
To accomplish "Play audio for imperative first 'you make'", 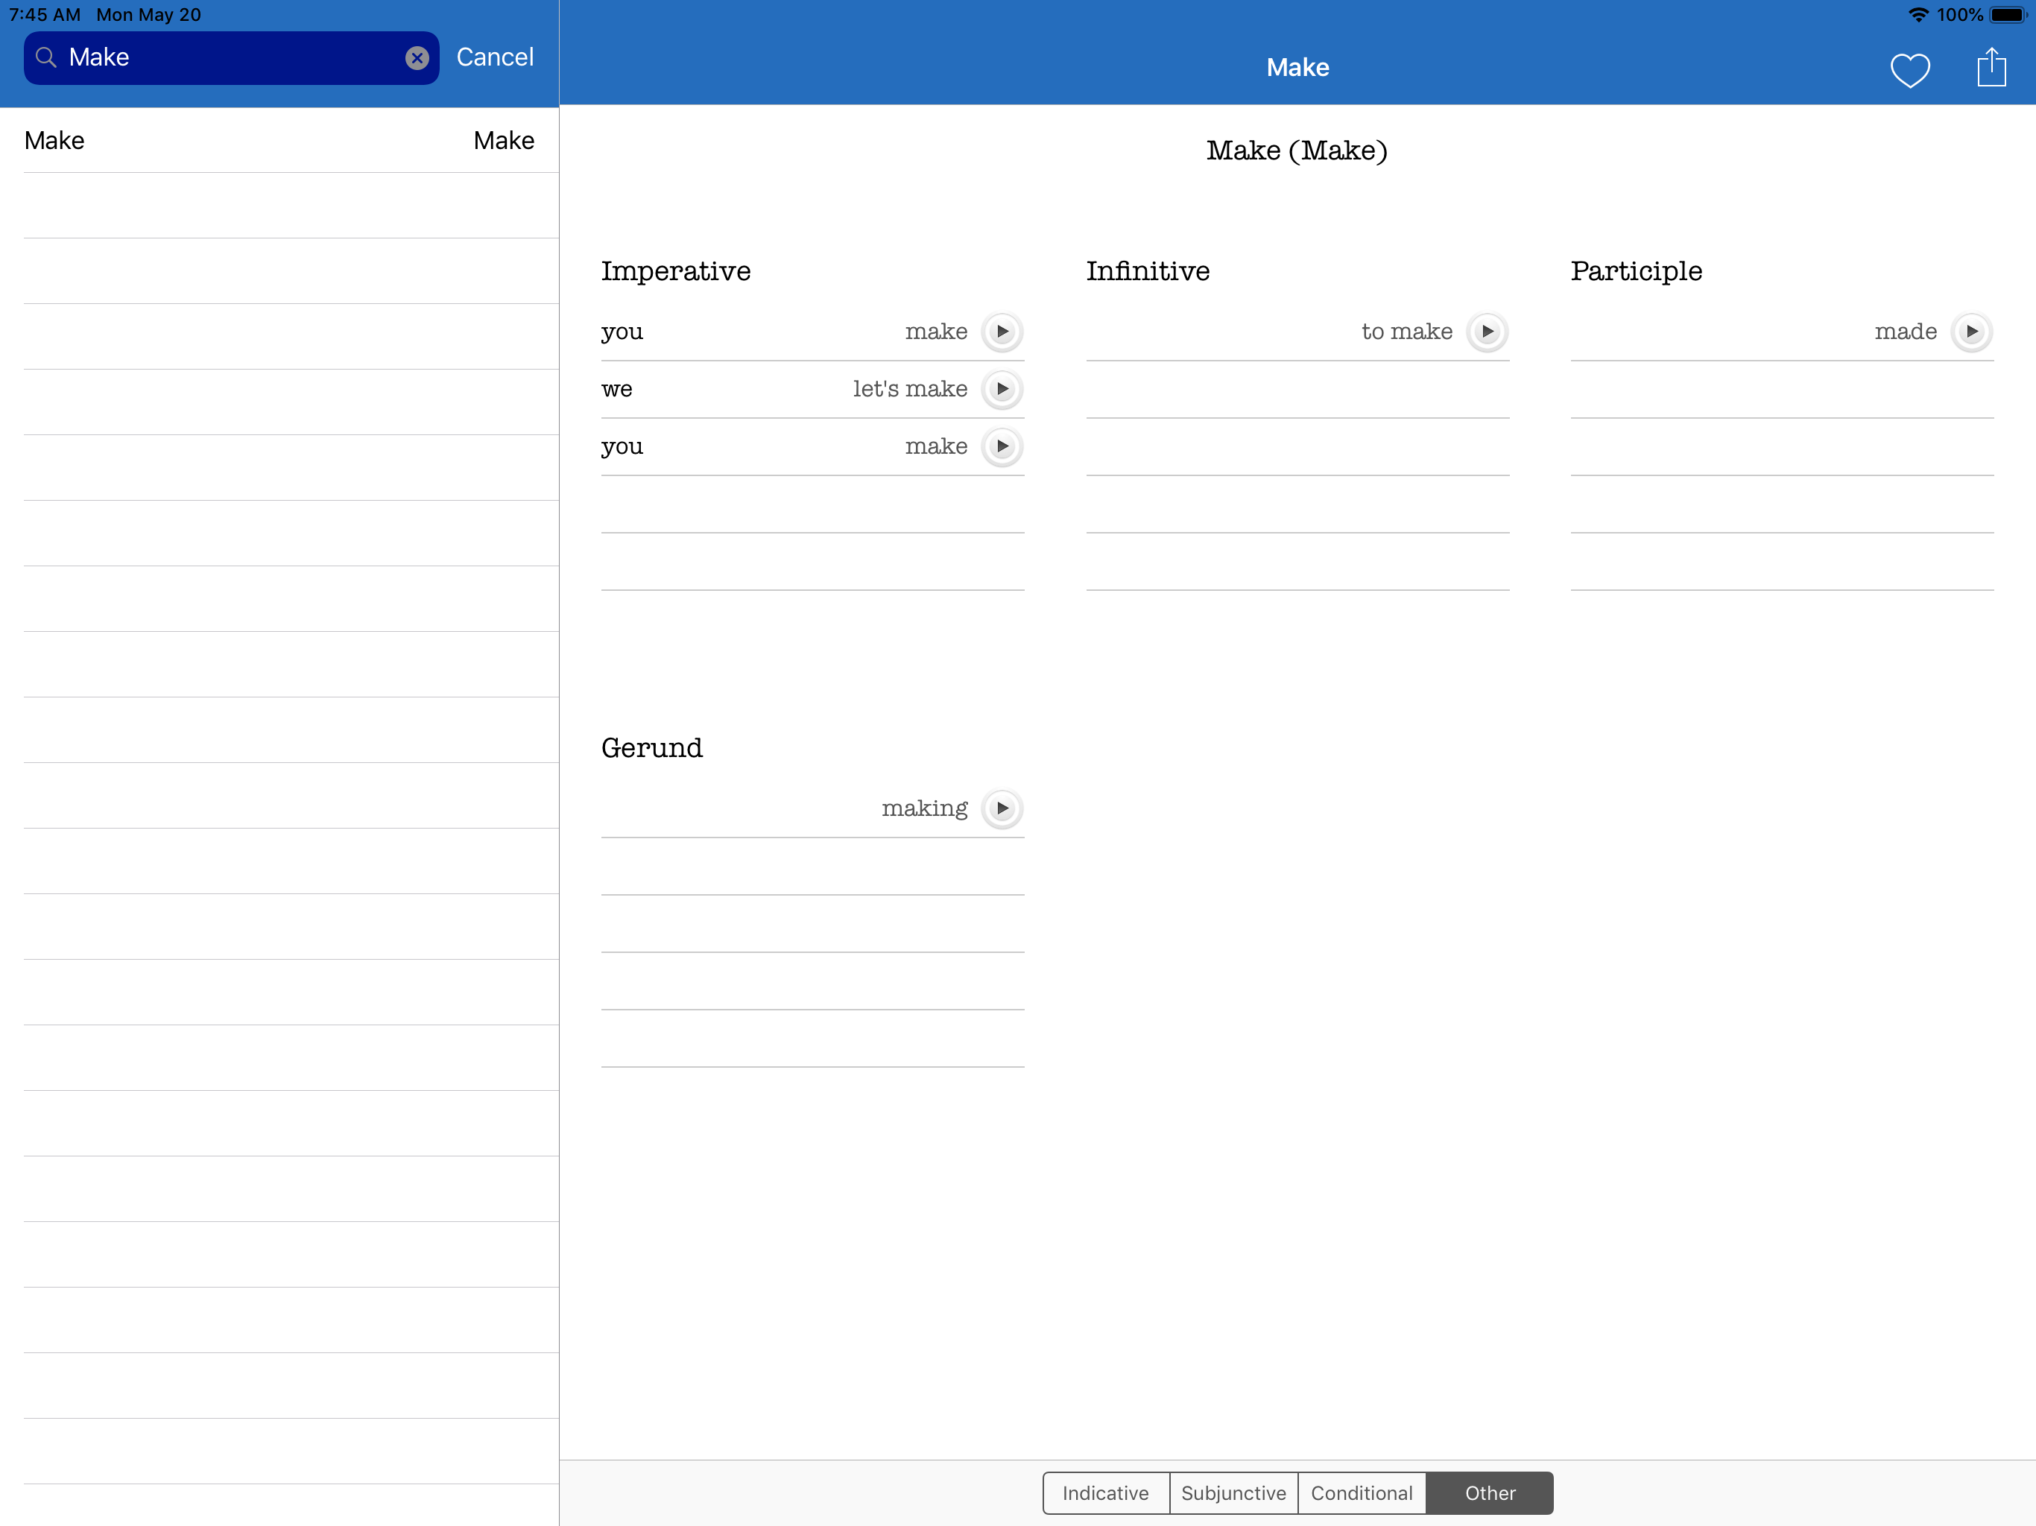I will click(1002, 332).
